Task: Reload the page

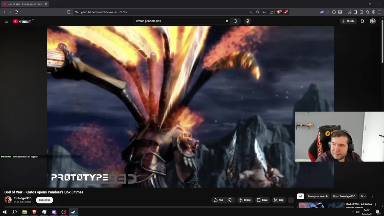Action: coord(16,12)
